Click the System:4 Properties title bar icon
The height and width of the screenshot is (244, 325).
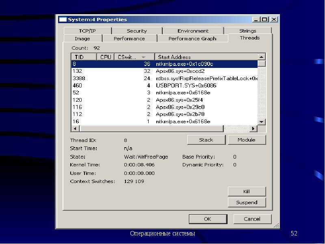click(x=63, y=20)
